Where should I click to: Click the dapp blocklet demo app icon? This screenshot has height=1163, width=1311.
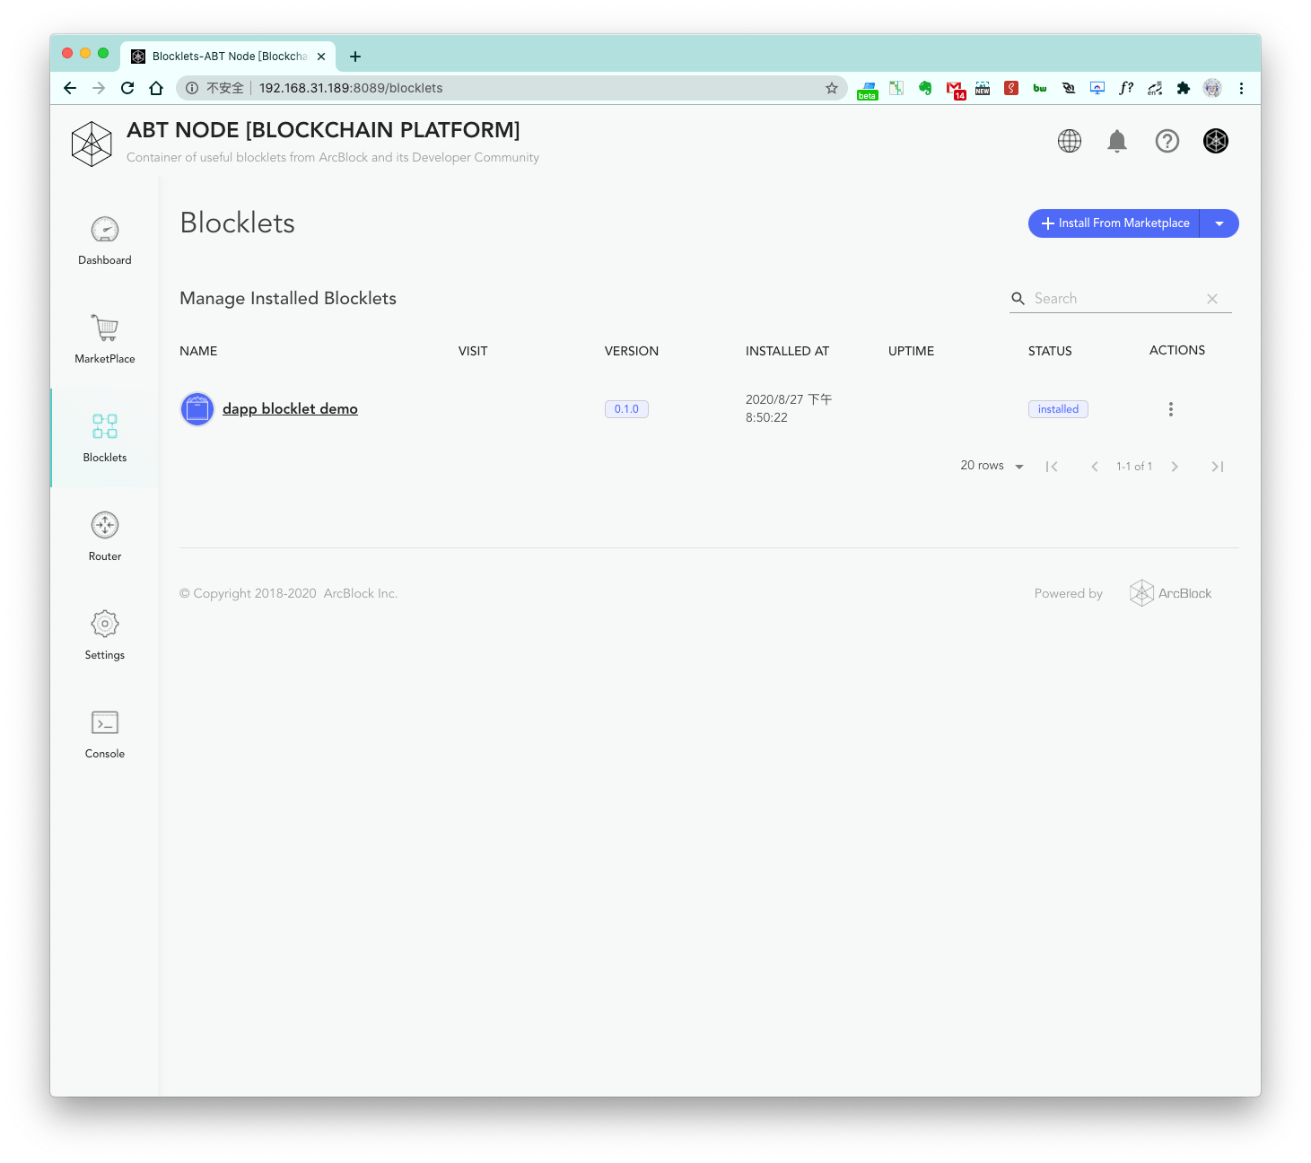click(x=197, y=409)
